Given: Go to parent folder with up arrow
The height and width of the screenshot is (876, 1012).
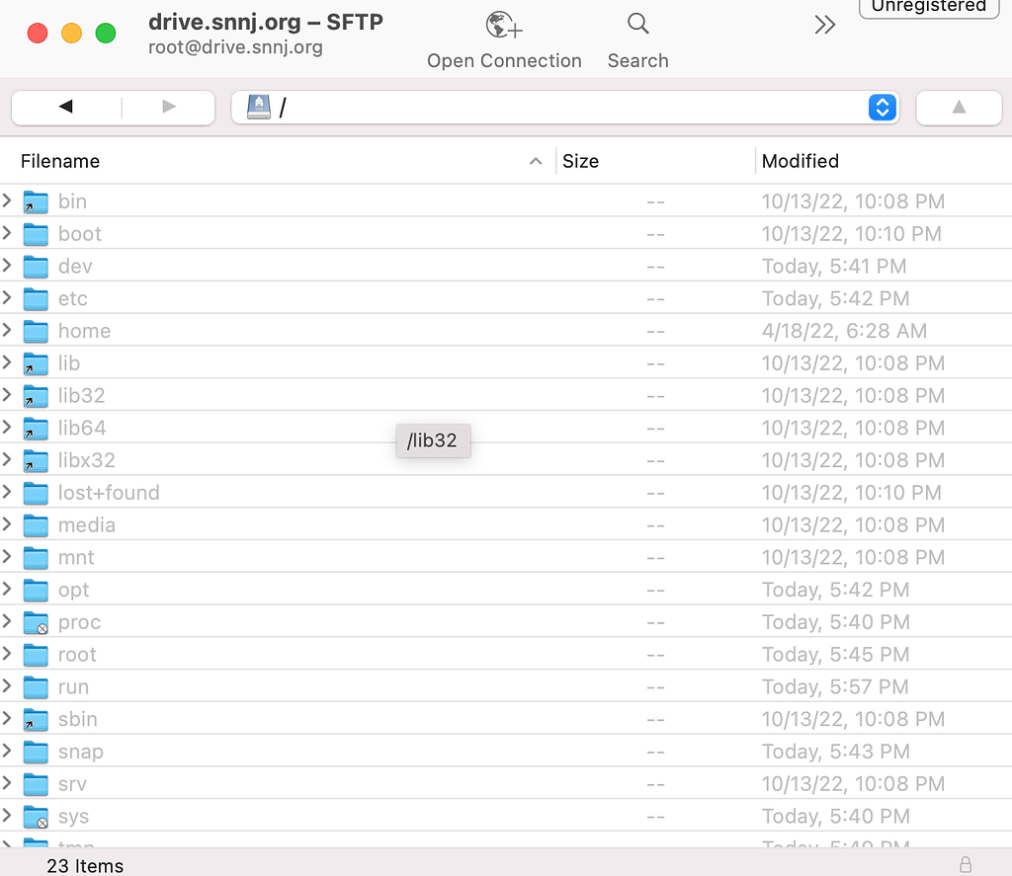Looking at the screenshot, I should 959,108.
